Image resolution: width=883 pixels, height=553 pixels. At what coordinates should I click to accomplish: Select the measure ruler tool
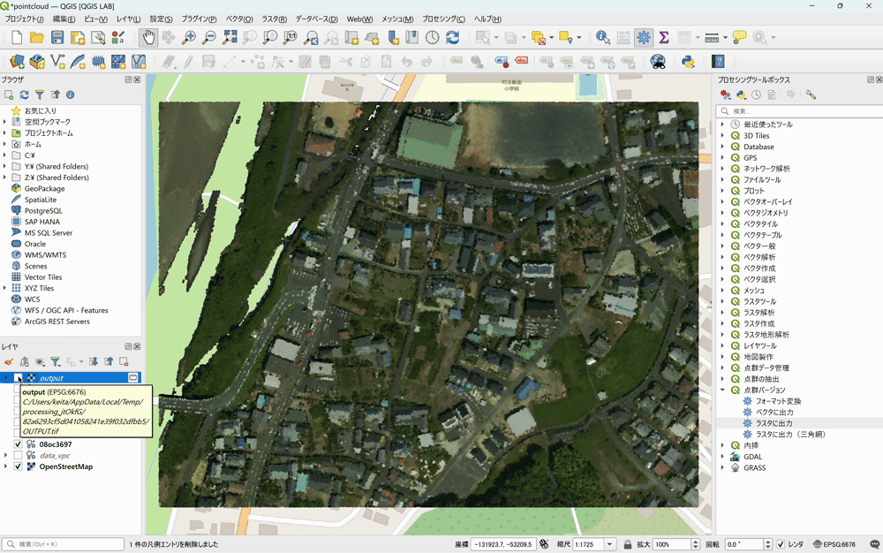(712, 38)
